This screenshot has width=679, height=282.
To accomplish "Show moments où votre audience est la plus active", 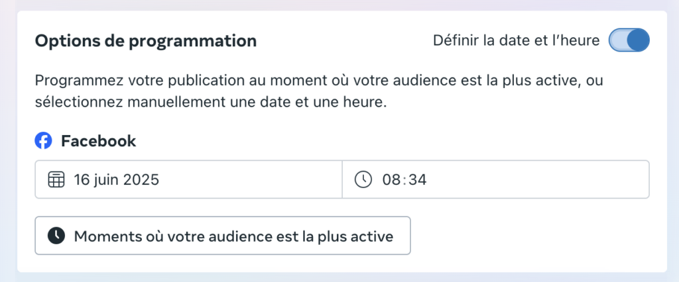I will point(223,236).
